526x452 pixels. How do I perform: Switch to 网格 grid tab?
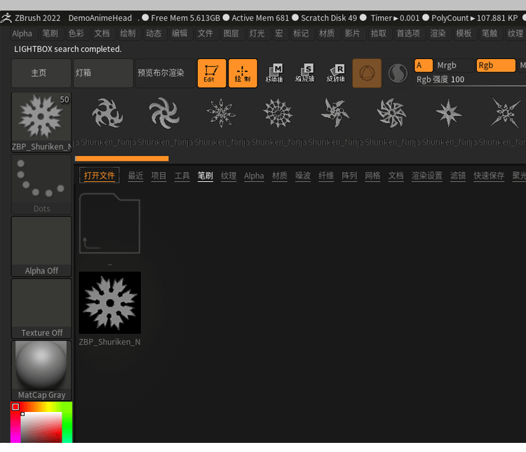pyautogui.click(x=372, y=175)
